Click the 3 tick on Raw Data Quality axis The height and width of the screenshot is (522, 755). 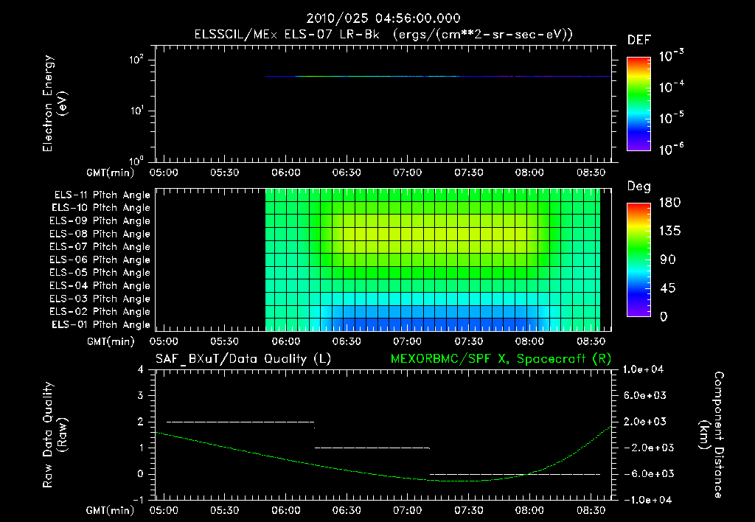coord(141,395)
